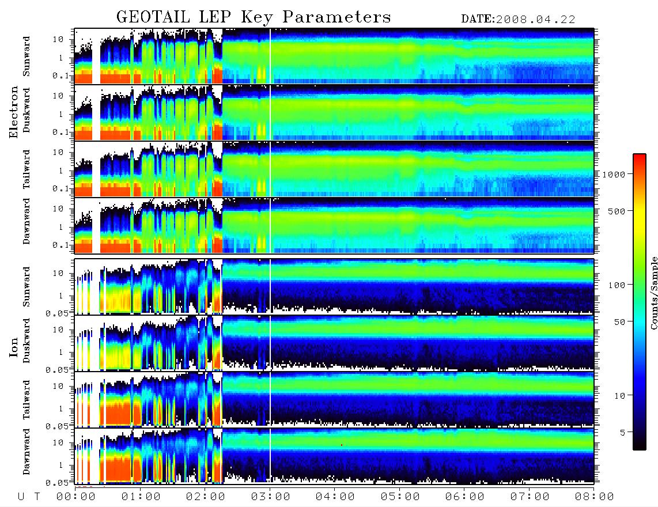Screen dimensions: 658x507
Task: Click the colorbar tick label 10
Action: coord(619,396)
